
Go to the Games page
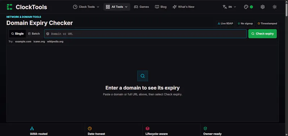pos(141,7)
